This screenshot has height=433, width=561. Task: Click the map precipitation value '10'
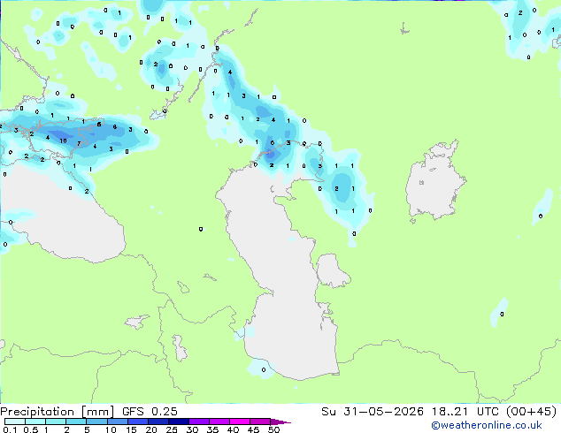63,141
